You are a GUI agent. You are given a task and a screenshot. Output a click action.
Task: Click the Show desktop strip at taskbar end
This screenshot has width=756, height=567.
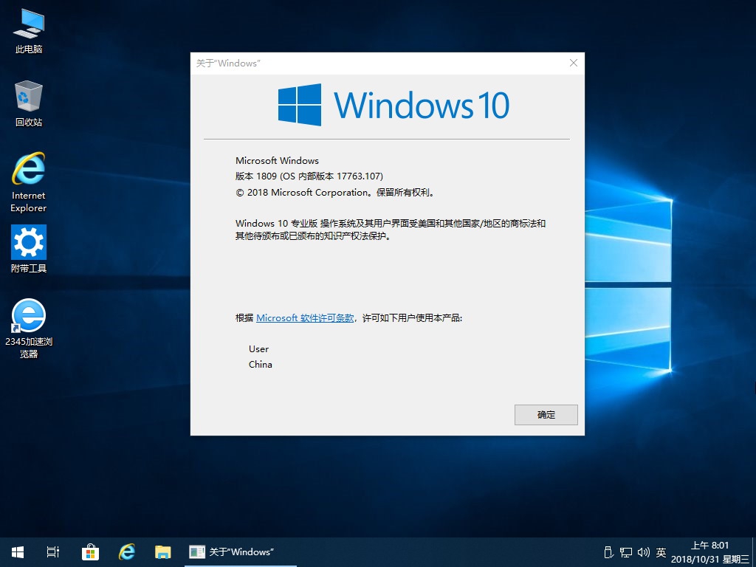pos(753,552)
